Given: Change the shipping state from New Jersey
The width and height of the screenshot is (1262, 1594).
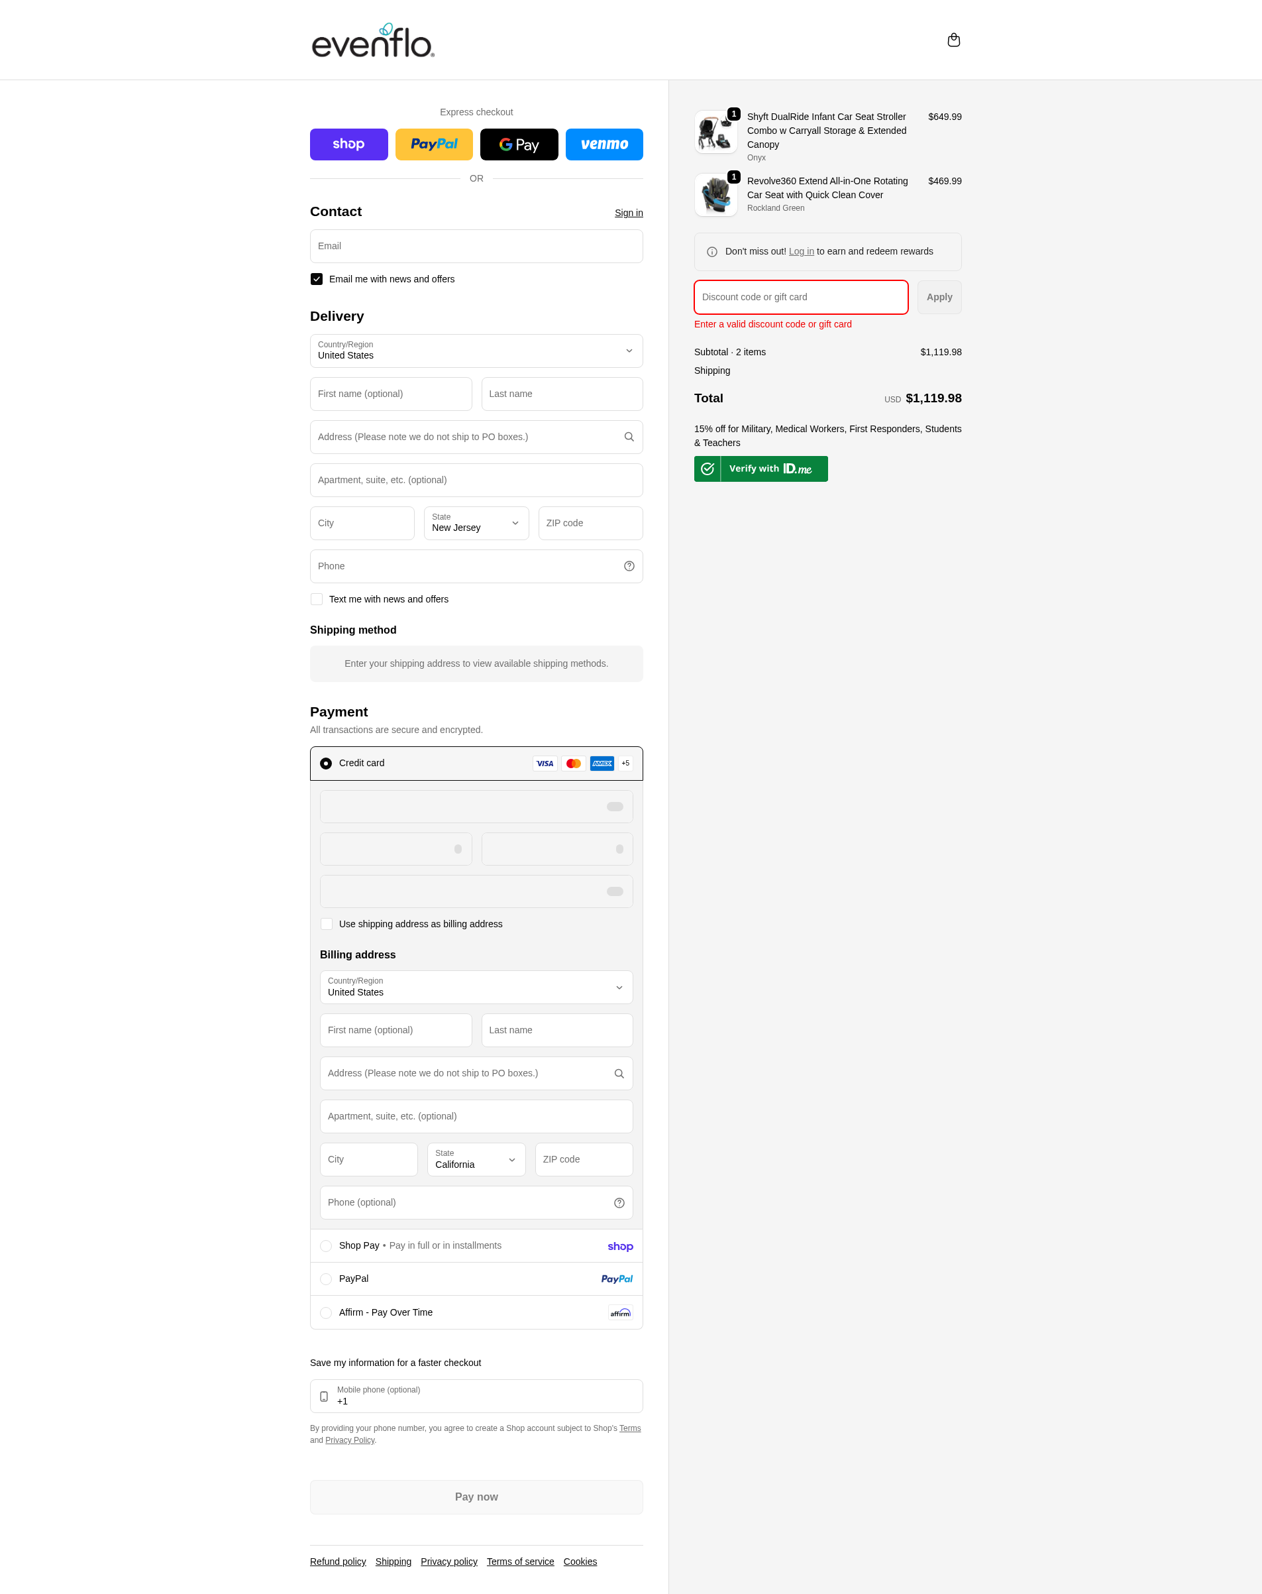Looking at the screenshot, I should 476,523.
